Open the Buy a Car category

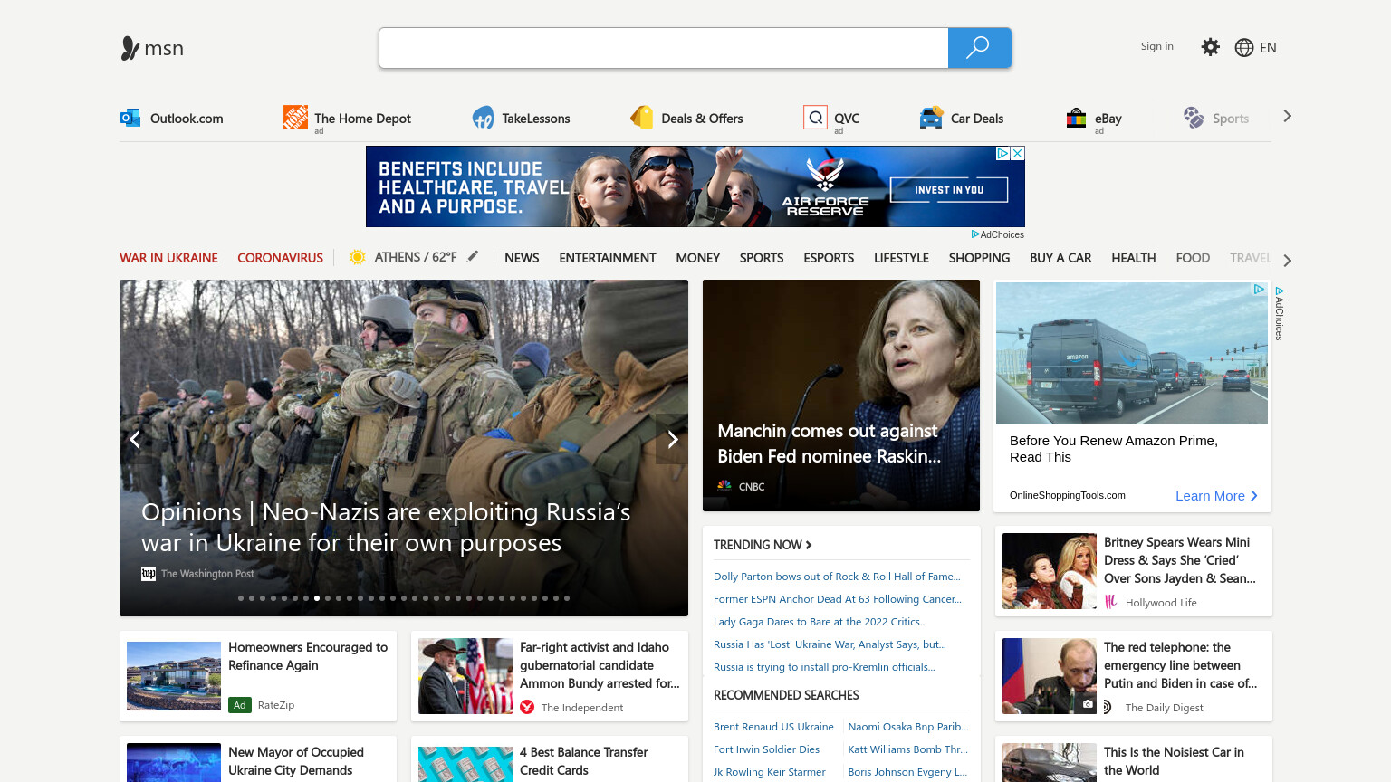coord(1060,258)
